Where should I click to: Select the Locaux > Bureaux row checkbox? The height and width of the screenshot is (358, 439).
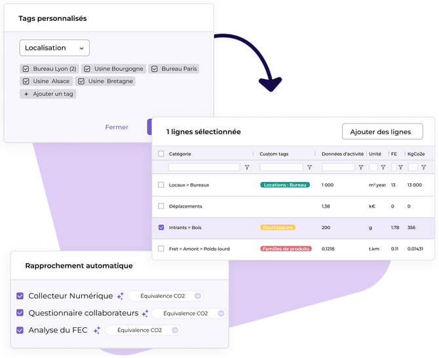point(161,185)
